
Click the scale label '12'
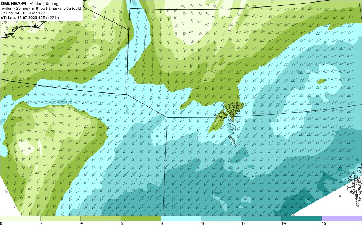click(x=243, y=223)
